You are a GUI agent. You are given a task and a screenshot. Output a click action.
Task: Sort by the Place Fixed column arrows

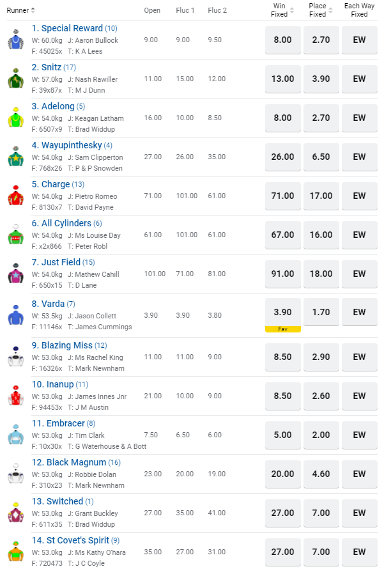pyautogui.click(x=330, y=10)
